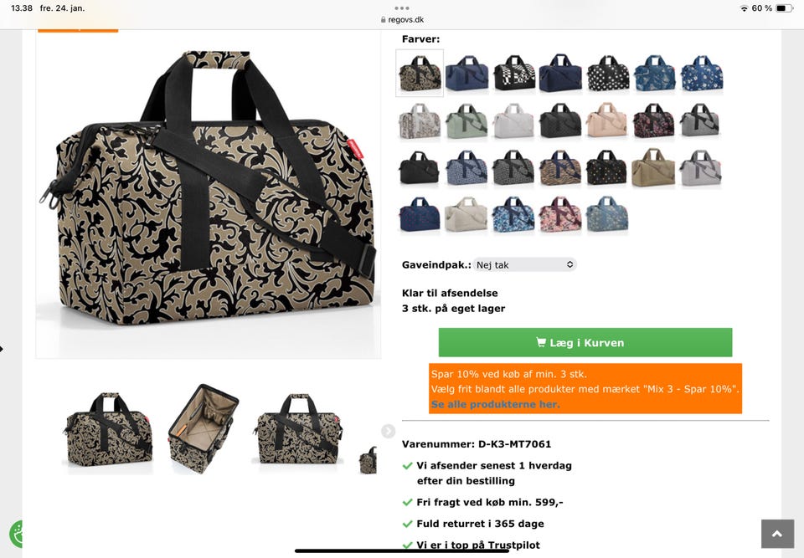
Task: Select the tiger stripe bag color
Action: (x=560, y=167)
